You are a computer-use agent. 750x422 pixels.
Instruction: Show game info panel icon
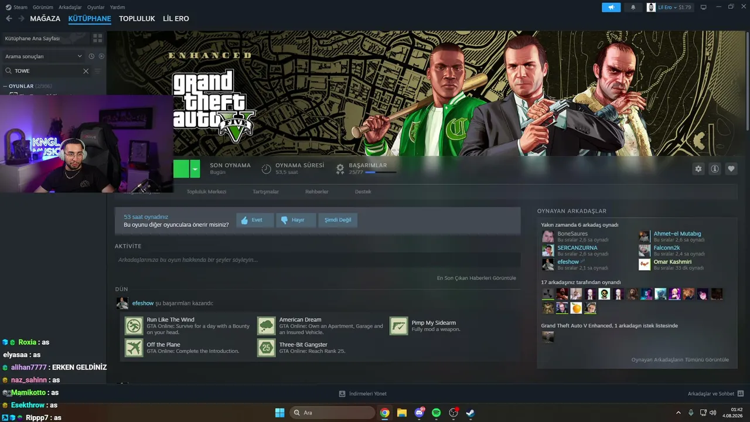(x=715, y=169)
